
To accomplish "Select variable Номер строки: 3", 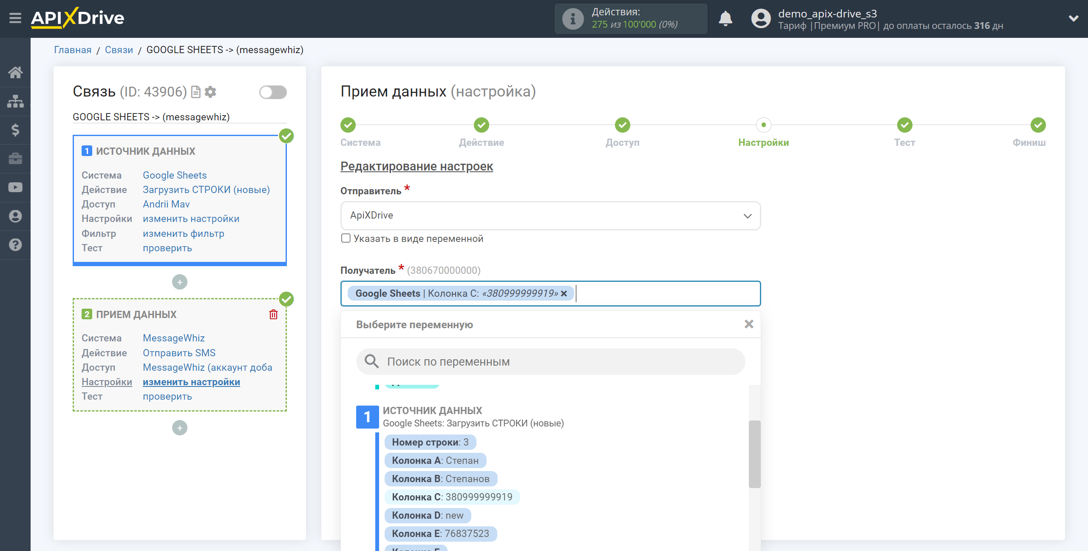I will (430, 442).
